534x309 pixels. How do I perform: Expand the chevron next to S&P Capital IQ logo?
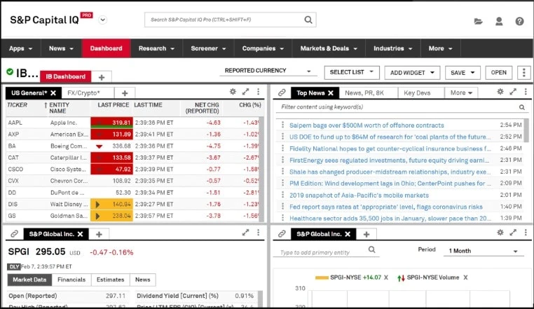pyautogui.click(x=102, y=20)
